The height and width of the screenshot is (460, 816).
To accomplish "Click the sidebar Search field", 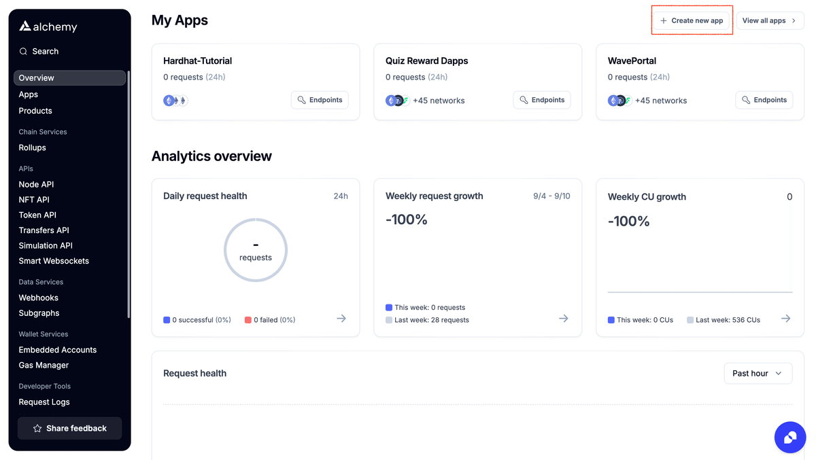I will click(x=69, y=52).
